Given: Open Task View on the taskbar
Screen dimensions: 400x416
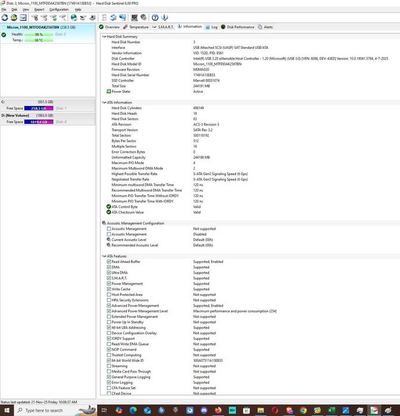Looking at the screenshot, I should [x=104, y=411].
